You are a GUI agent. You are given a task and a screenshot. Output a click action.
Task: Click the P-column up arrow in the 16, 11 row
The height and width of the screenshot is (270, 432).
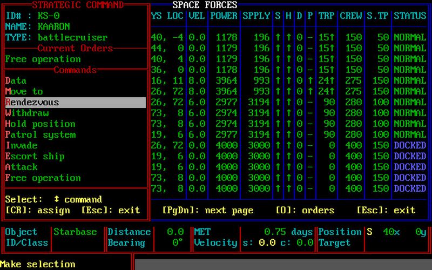310,80
